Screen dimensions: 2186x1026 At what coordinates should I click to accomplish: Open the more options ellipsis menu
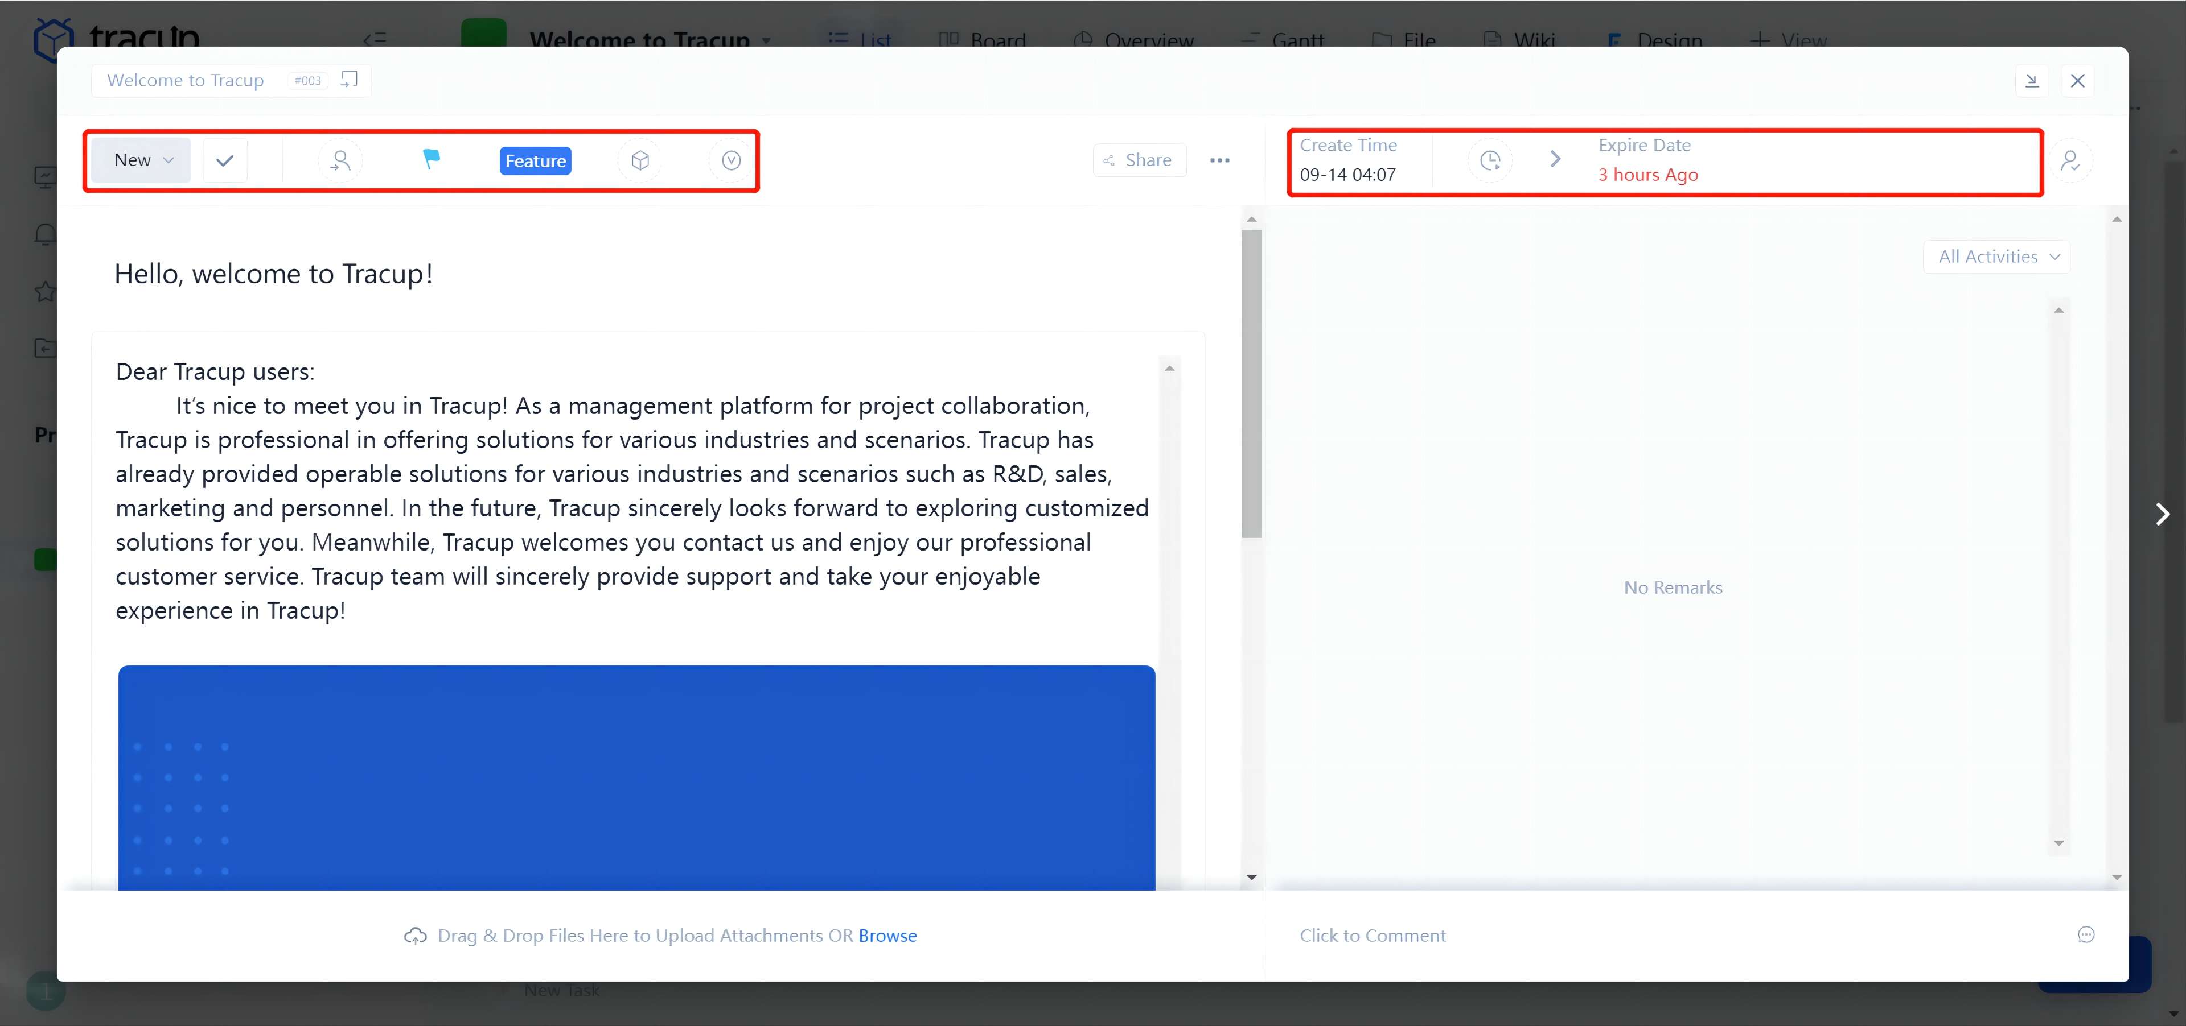pos(1219,159)
